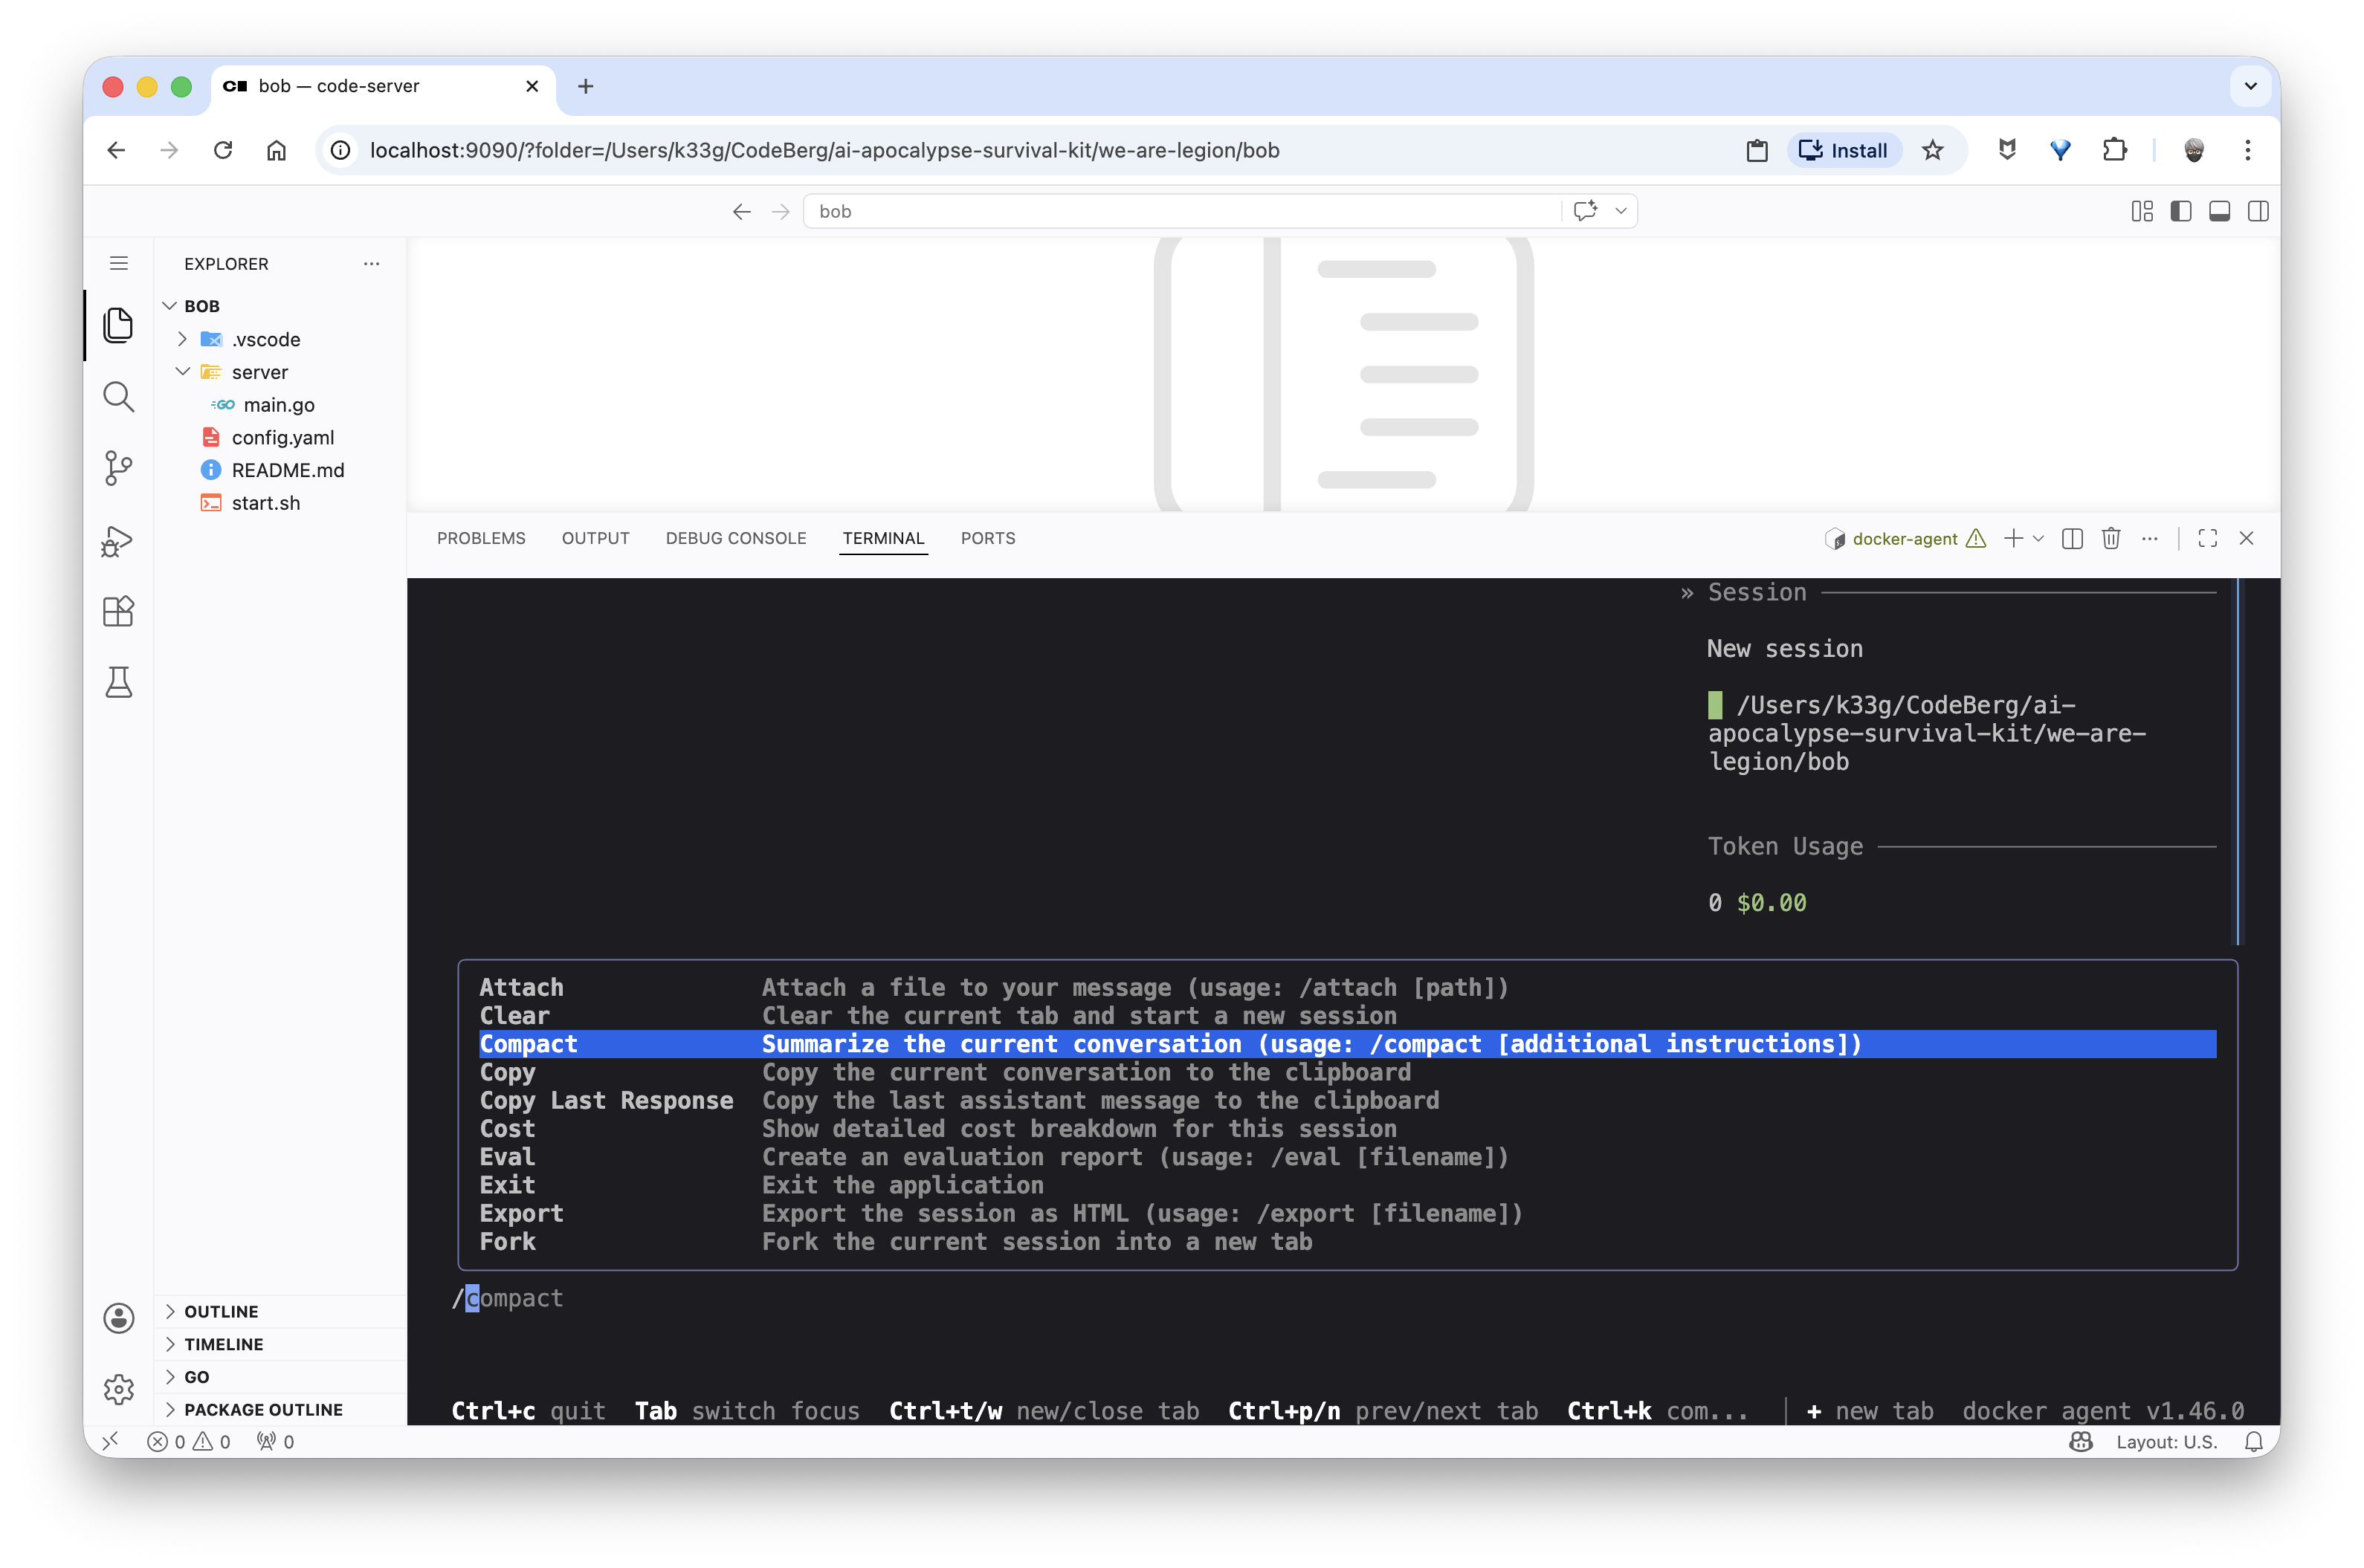Image resolution: width=2364 pixels, height=1568 pixels.
Task: Expand the .vscode folder
Action: pos(183,339)
